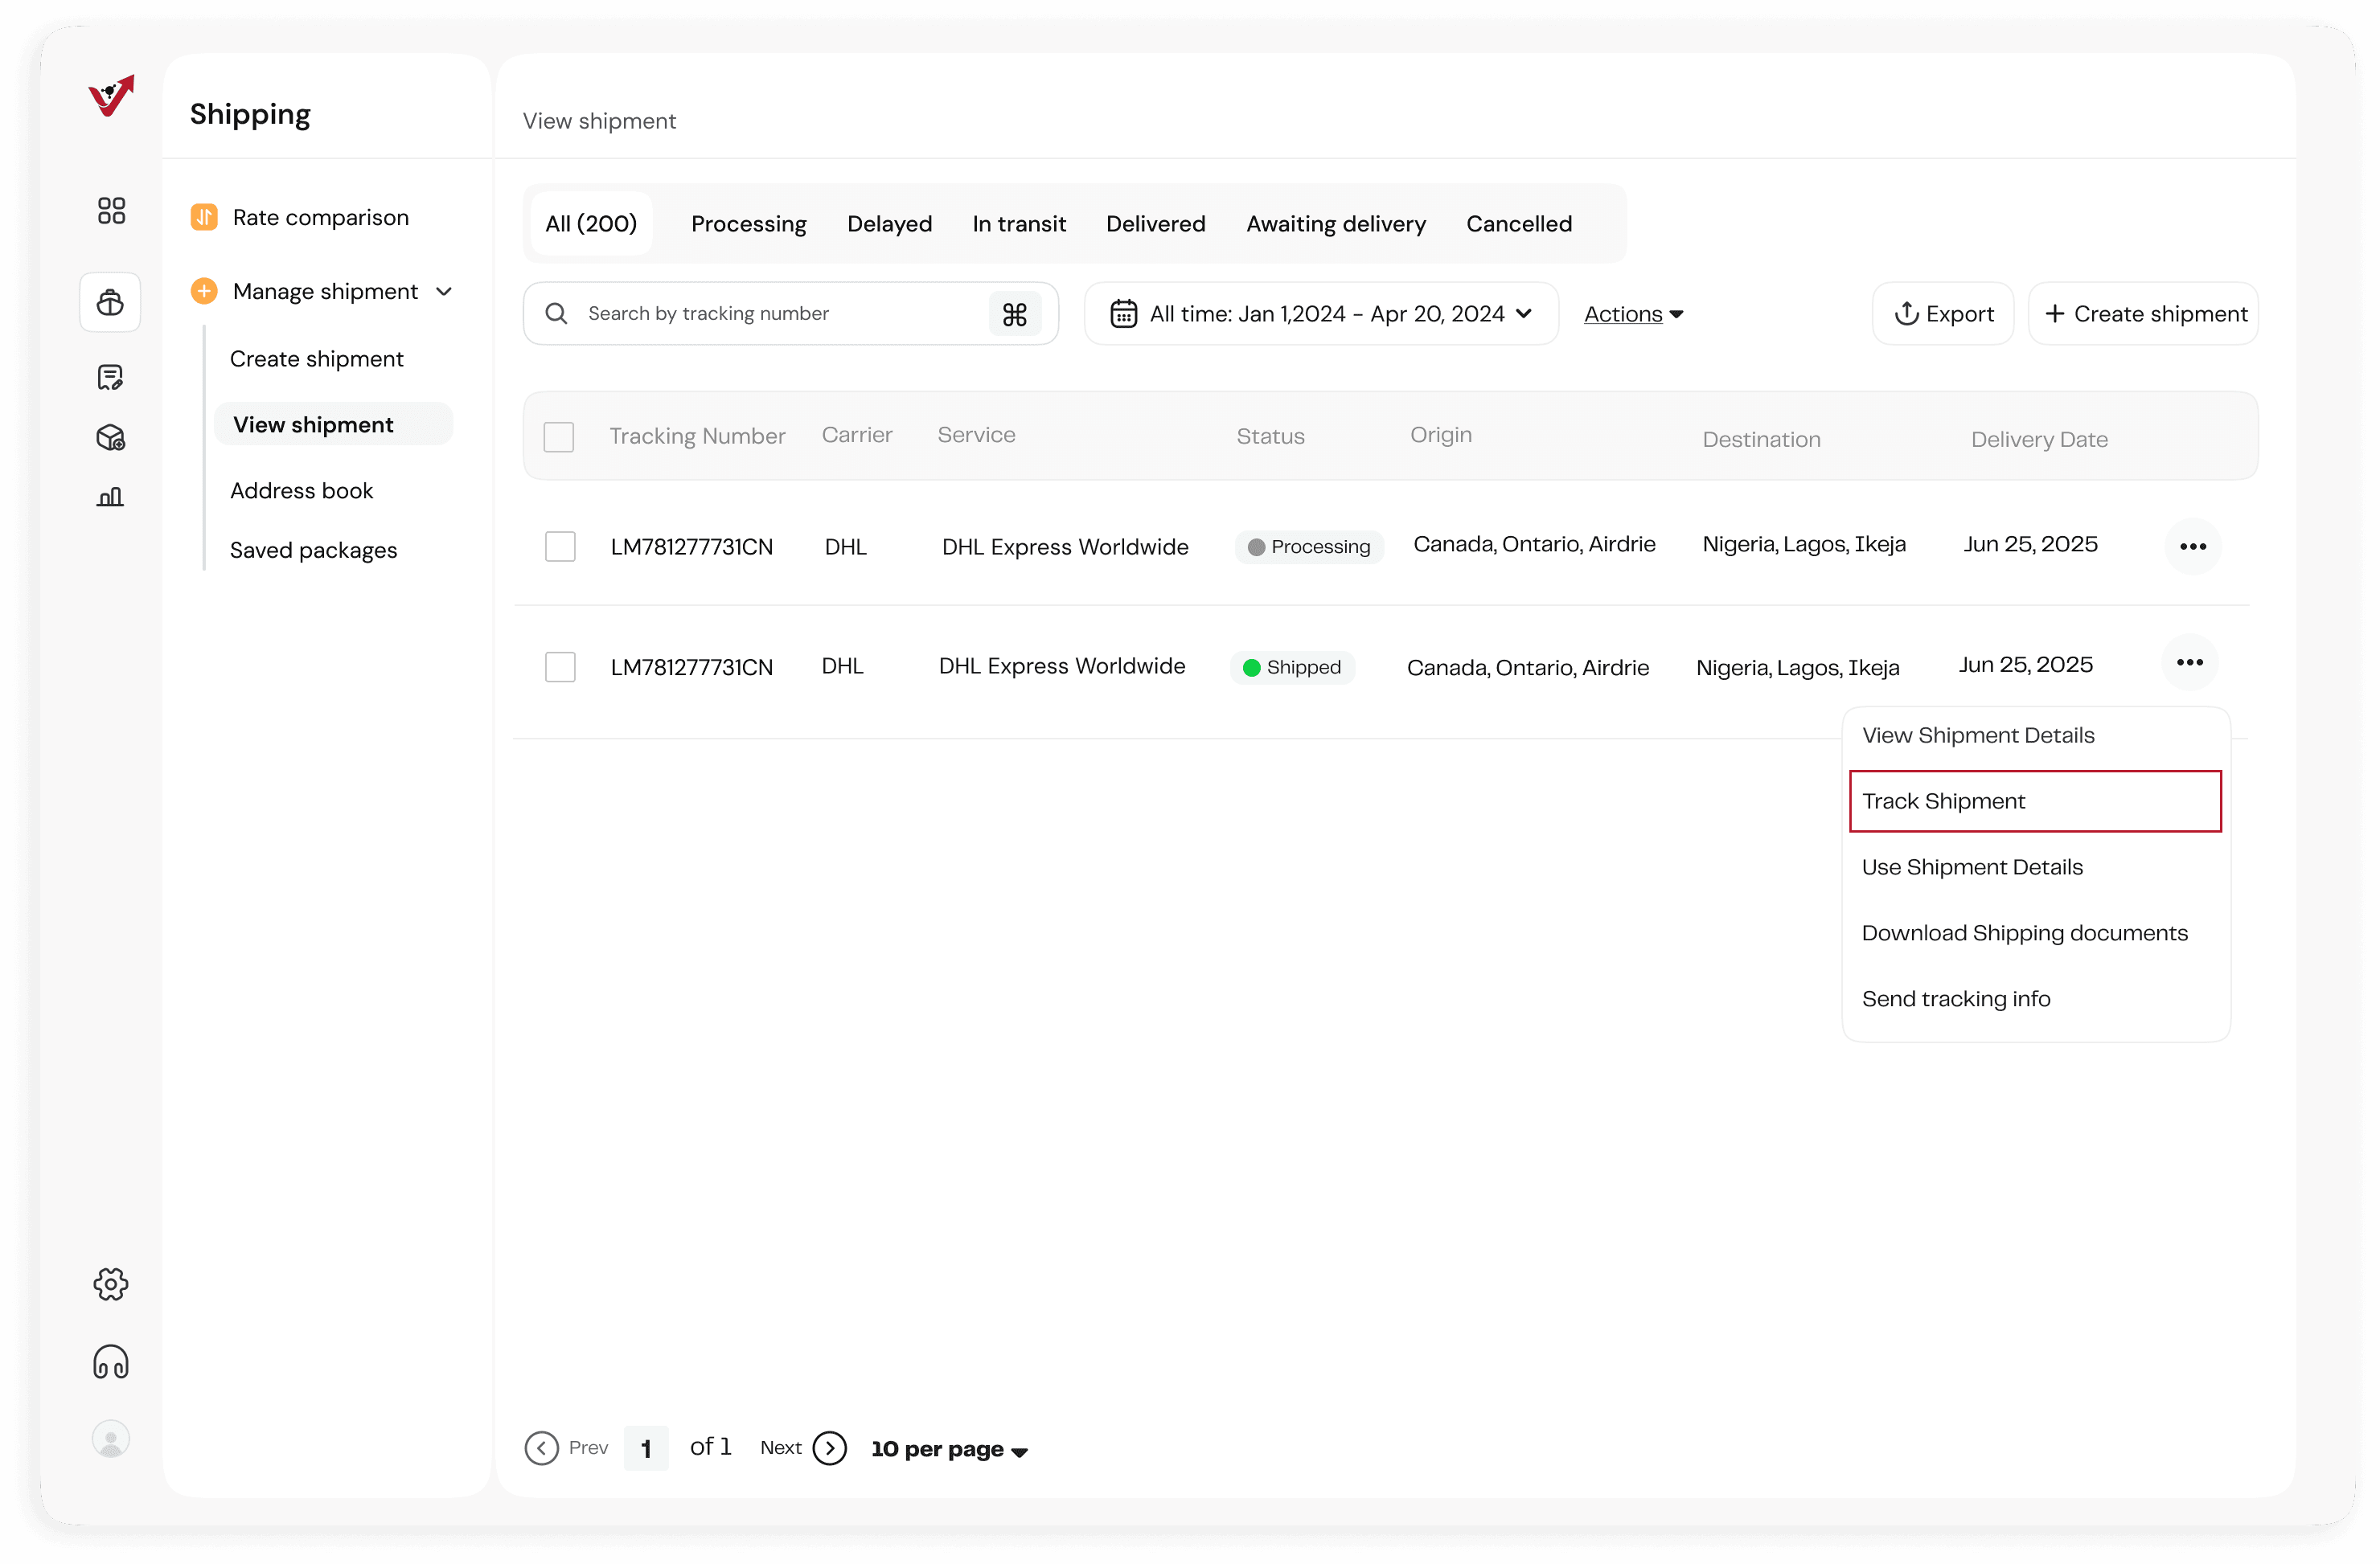Screen dimensions: 2380x1564
Task: Open settings gear icon
Action: point(111,1284)
